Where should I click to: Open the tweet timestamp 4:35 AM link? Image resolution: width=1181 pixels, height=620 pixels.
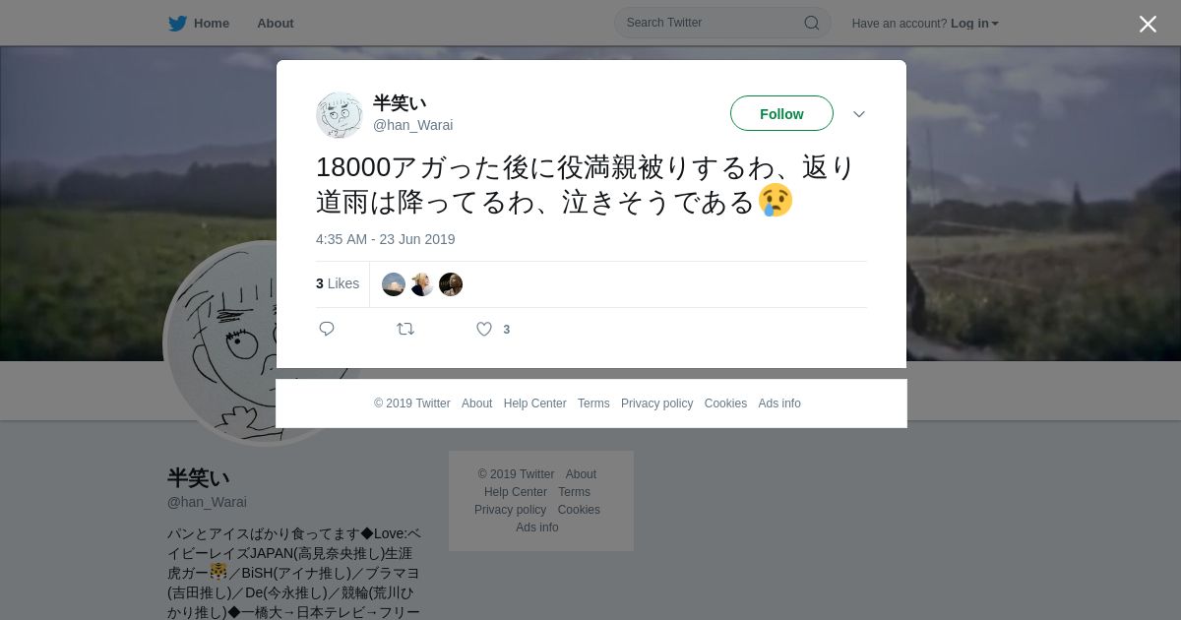[x=386, y=239]
